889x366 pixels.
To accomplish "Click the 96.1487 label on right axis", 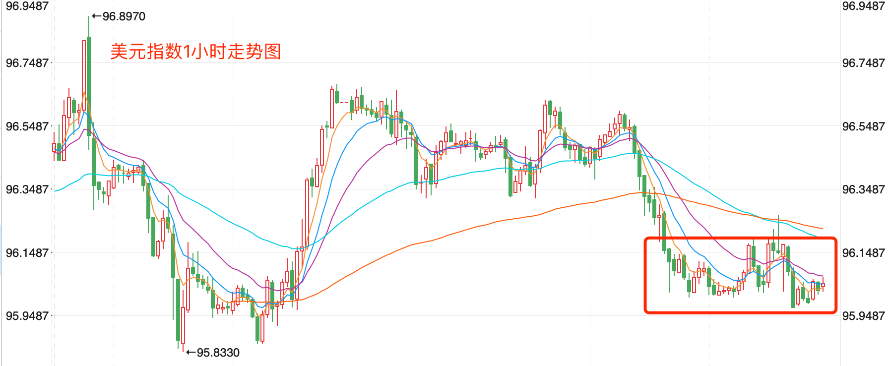I will coord(863,253).
